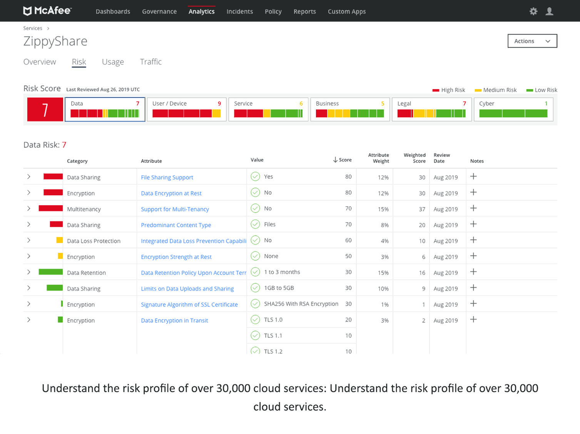Expand the Data Loss Protection row

pos(28,240)
